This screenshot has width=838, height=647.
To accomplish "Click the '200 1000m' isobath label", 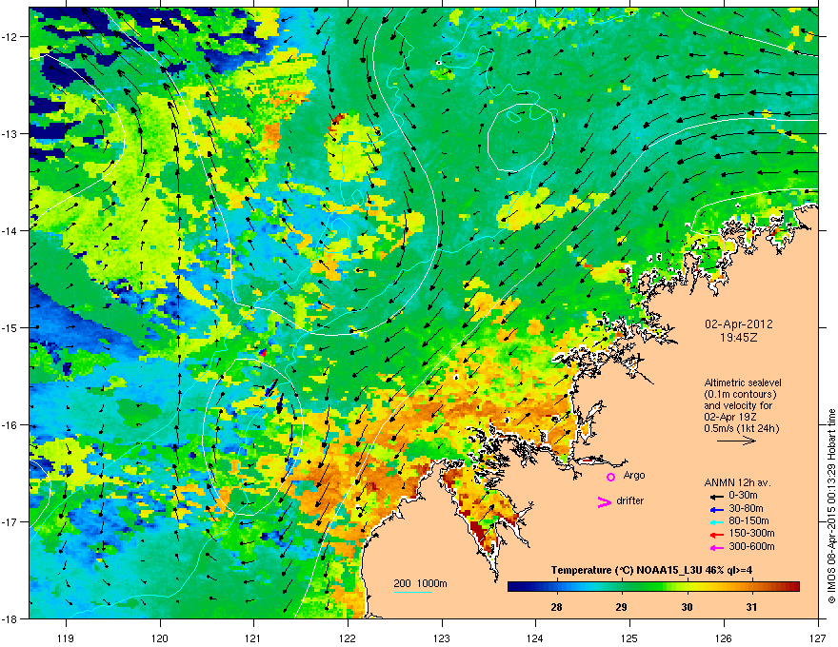I will 420,583.
